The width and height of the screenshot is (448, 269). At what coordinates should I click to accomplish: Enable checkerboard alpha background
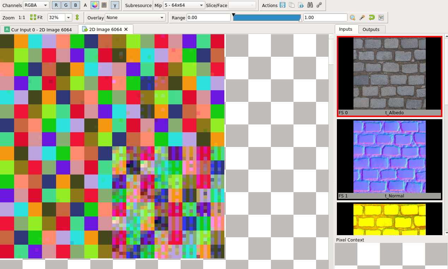point(104,5)
